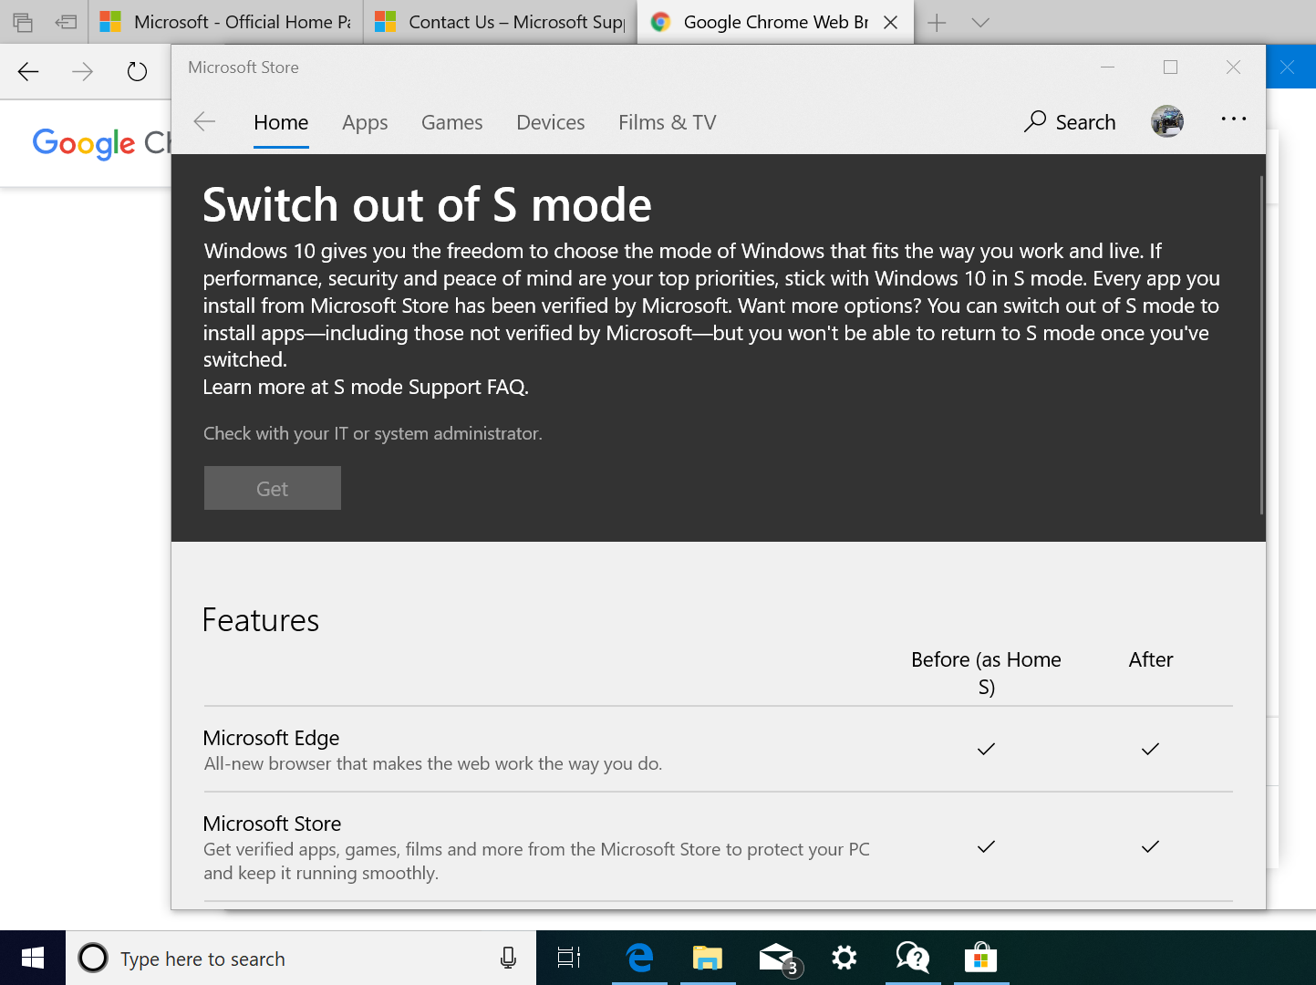This screenshot has width=1316, height=985.
Task: Click the 'Switch out of S mode' heading
Action: 427,204
